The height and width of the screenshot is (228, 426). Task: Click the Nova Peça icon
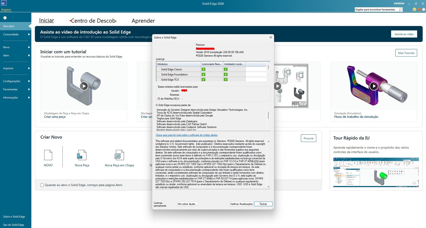click(82, 155)
